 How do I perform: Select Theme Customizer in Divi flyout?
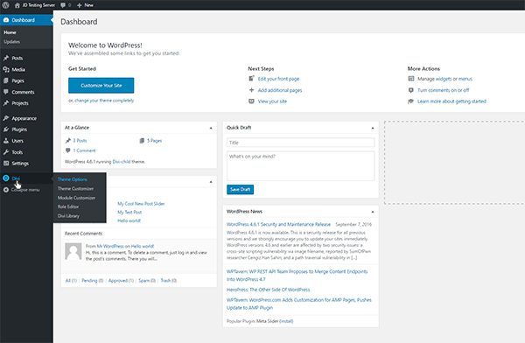click(x=75, y=189)
